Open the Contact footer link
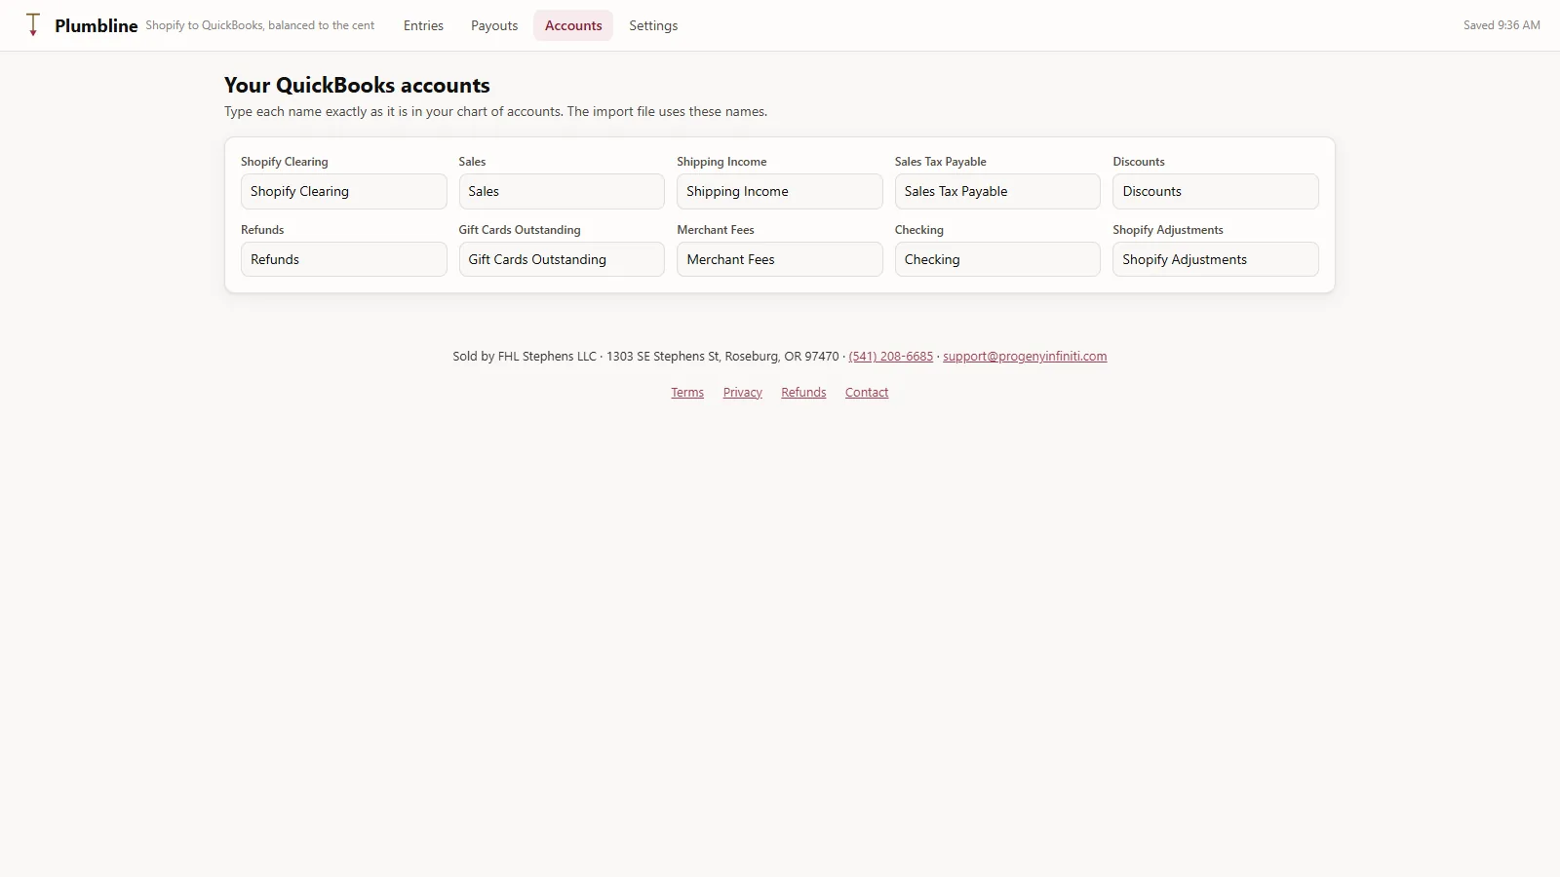The height and width of the screenshot is (877, 1560). click(x=867, y=393)
